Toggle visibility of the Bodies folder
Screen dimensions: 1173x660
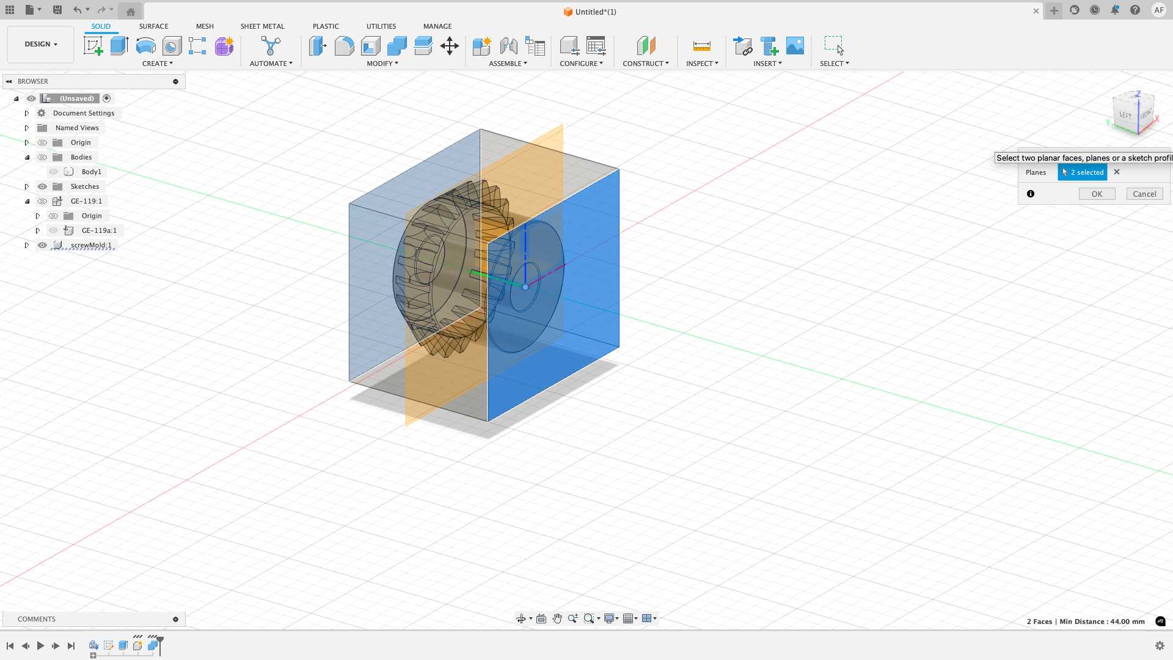(42, 157)
